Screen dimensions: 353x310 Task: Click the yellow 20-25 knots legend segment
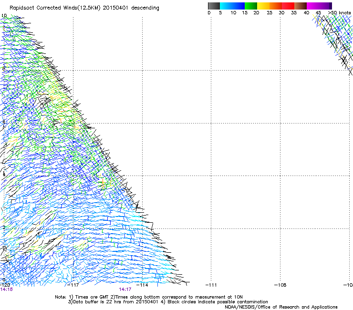263,6
